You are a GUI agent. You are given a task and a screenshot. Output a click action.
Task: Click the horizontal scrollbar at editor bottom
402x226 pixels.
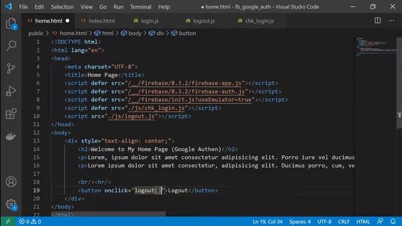[x=108, y=214]
